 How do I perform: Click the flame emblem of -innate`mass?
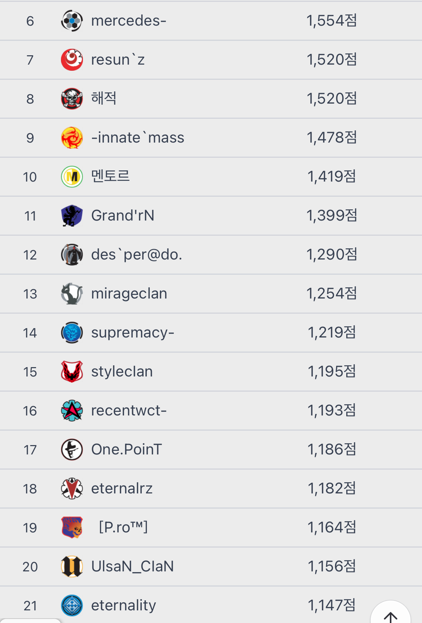pyautogui.click(x=72, y=138)
